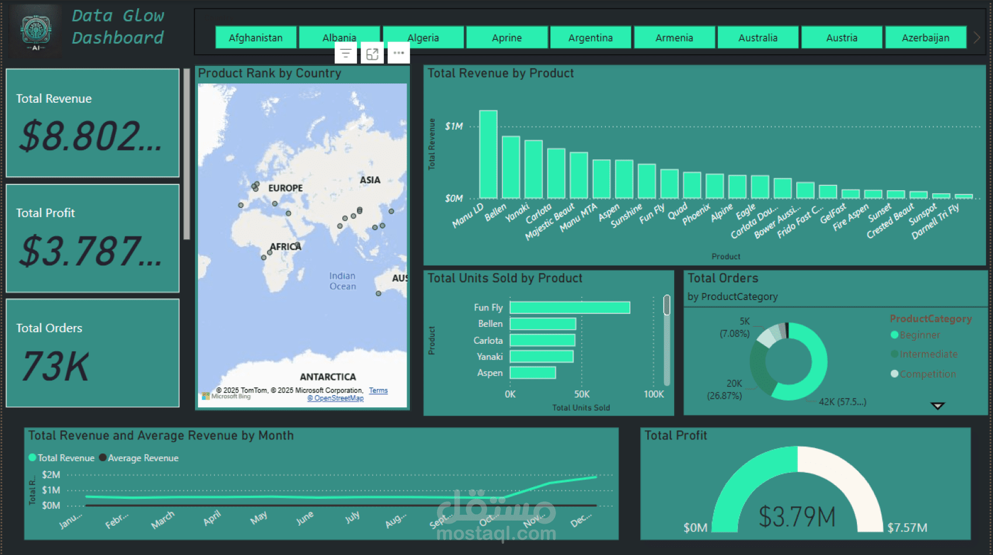Select the Carlota revenue bar

tap(556, 173)
